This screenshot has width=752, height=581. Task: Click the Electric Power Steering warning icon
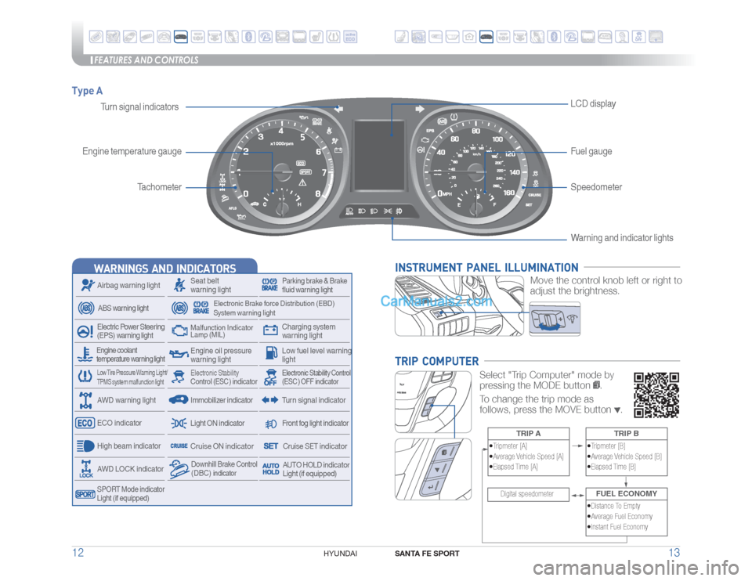[x=85, y=330]
